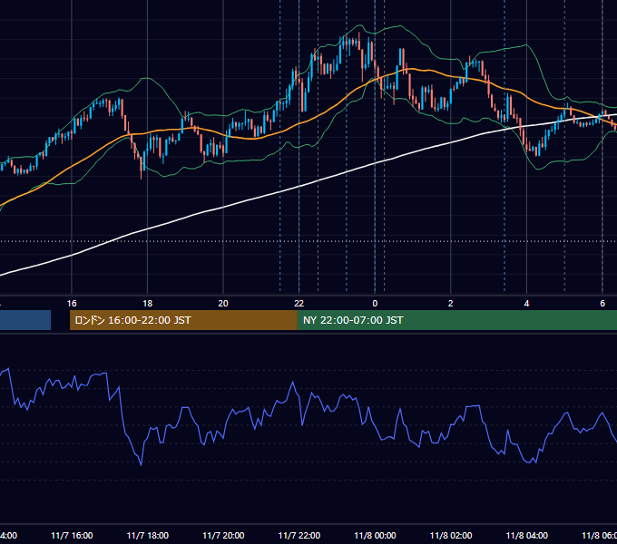617x544 pixels.
Task: Click the 16 hour label on time axis
Action: [x=72, y=304]
